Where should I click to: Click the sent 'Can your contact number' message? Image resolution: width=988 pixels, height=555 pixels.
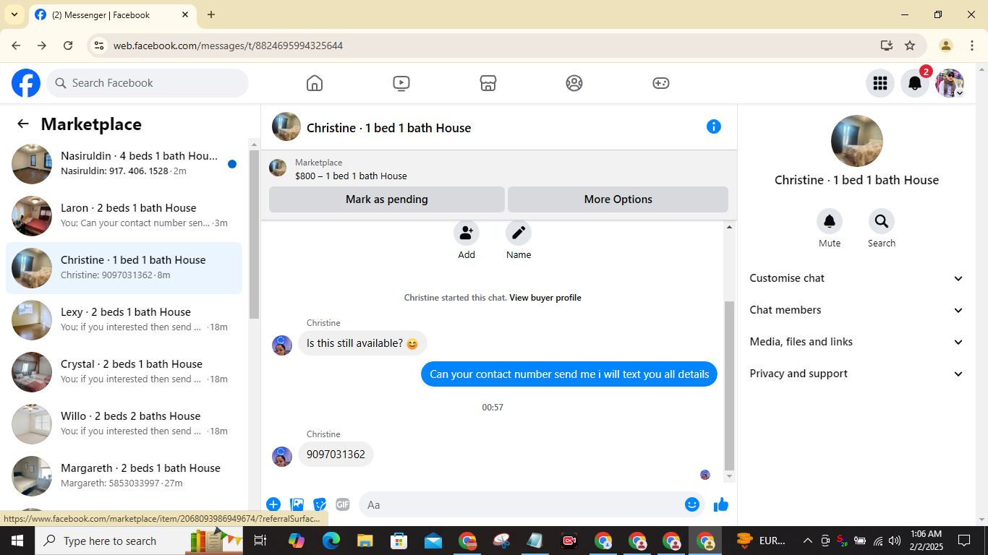click(569, 374)
